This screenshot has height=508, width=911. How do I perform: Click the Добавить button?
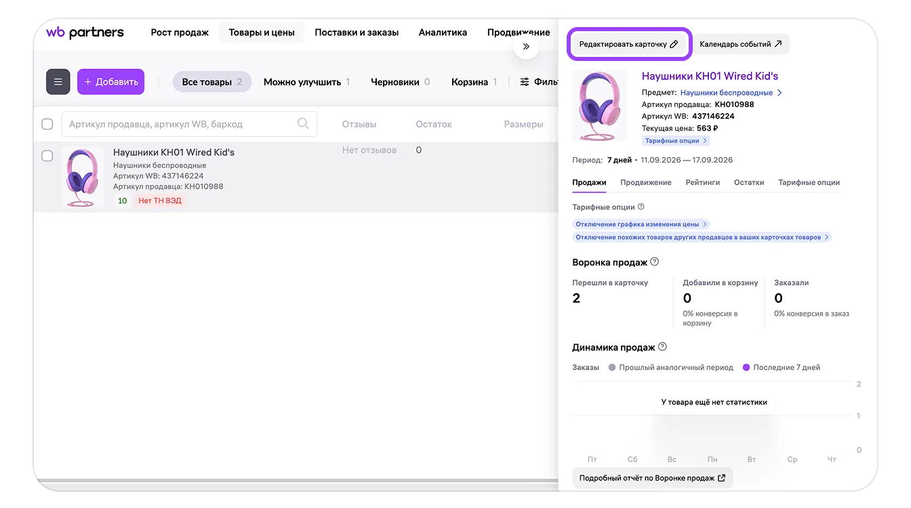(110, 82)
